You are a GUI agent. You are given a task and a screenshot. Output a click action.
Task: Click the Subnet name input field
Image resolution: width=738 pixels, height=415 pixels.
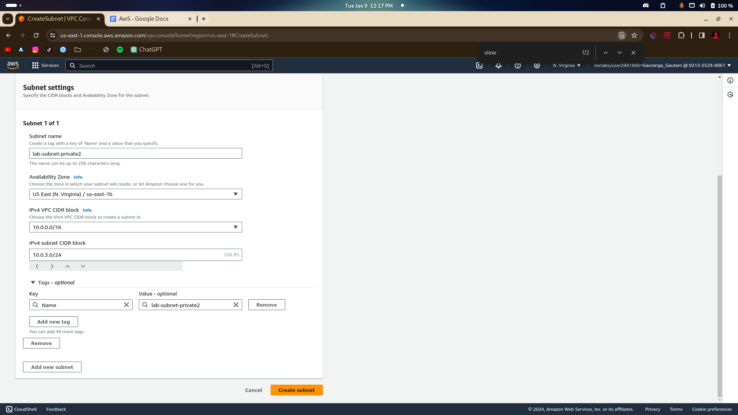pyautogui.click(x=135, y=154)
